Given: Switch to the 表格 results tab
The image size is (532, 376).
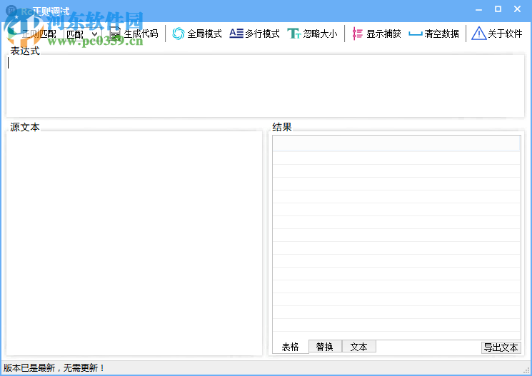Looking at the screenshot, I should click(291, 347).
